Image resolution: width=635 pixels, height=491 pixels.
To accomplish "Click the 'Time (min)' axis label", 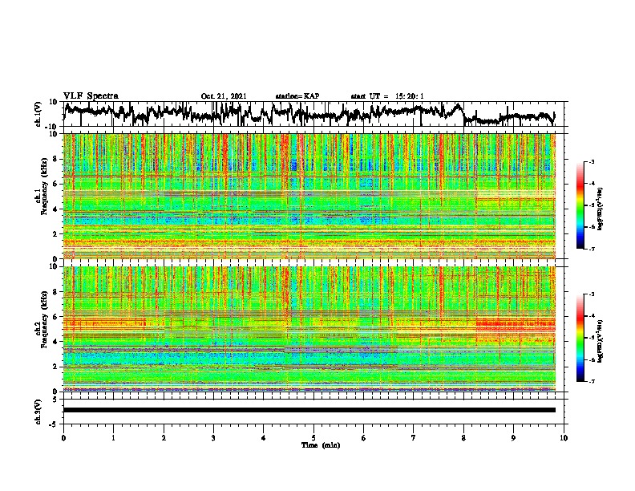I will click(321, 445).
